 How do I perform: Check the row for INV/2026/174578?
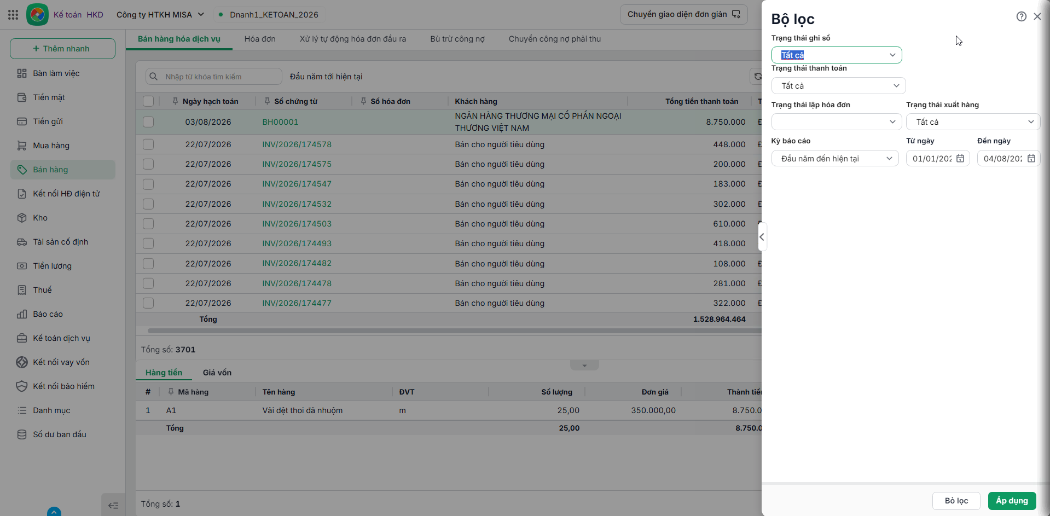(148, 144)
